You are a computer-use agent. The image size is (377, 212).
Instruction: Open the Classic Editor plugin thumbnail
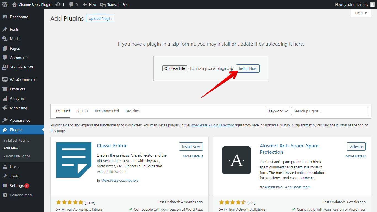pyautogui.click(x=74, y=160)
